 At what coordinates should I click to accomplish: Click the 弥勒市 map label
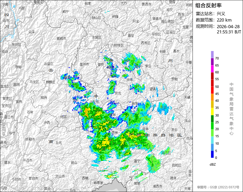coord(30,139)
